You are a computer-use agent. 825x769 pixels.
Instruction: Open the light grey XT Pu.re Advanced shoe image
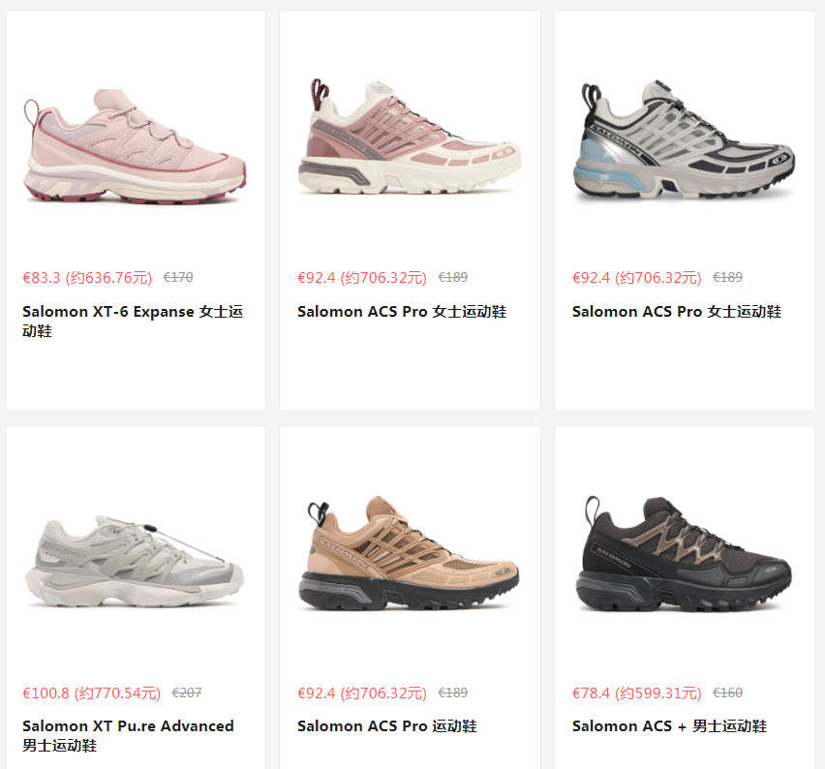click(x=135, y=561)
